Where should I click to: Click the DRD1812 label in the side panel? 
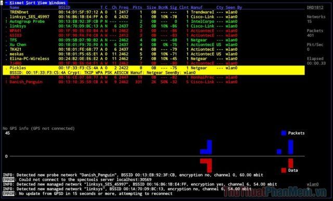coord(315,7)
